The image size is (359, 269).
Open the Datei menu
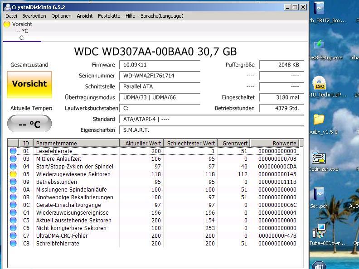click(x=11, y=16)
